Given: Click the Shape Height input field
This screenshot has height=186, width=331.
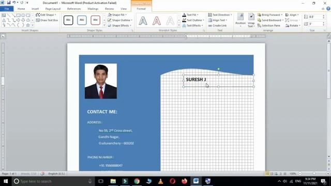Looking at the screenshot, I should pyautogui.click(x=315, y=17).
